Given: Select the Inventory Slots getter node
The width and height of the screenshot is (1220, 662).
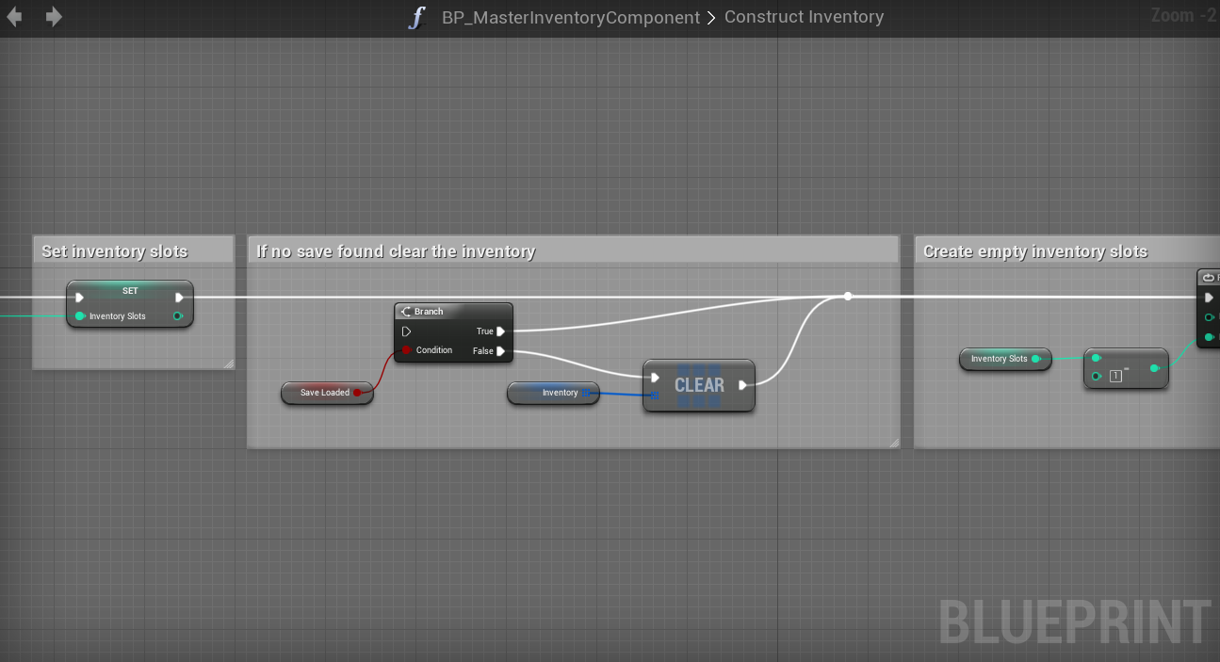Looking at the screenshot, I should [1005, 359].
